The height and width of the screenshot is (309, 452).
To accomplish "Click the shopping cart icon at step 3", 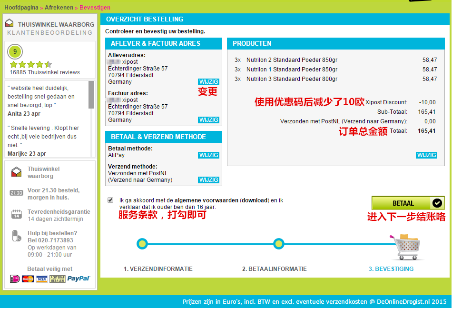I will (x=407, y=247).
